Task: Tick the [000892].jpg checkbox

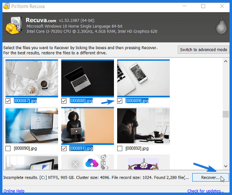Action: pyautogui.click(x=120, y=148)
